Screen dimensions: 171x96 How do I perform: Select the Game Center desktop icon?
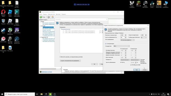coord(3,39)
